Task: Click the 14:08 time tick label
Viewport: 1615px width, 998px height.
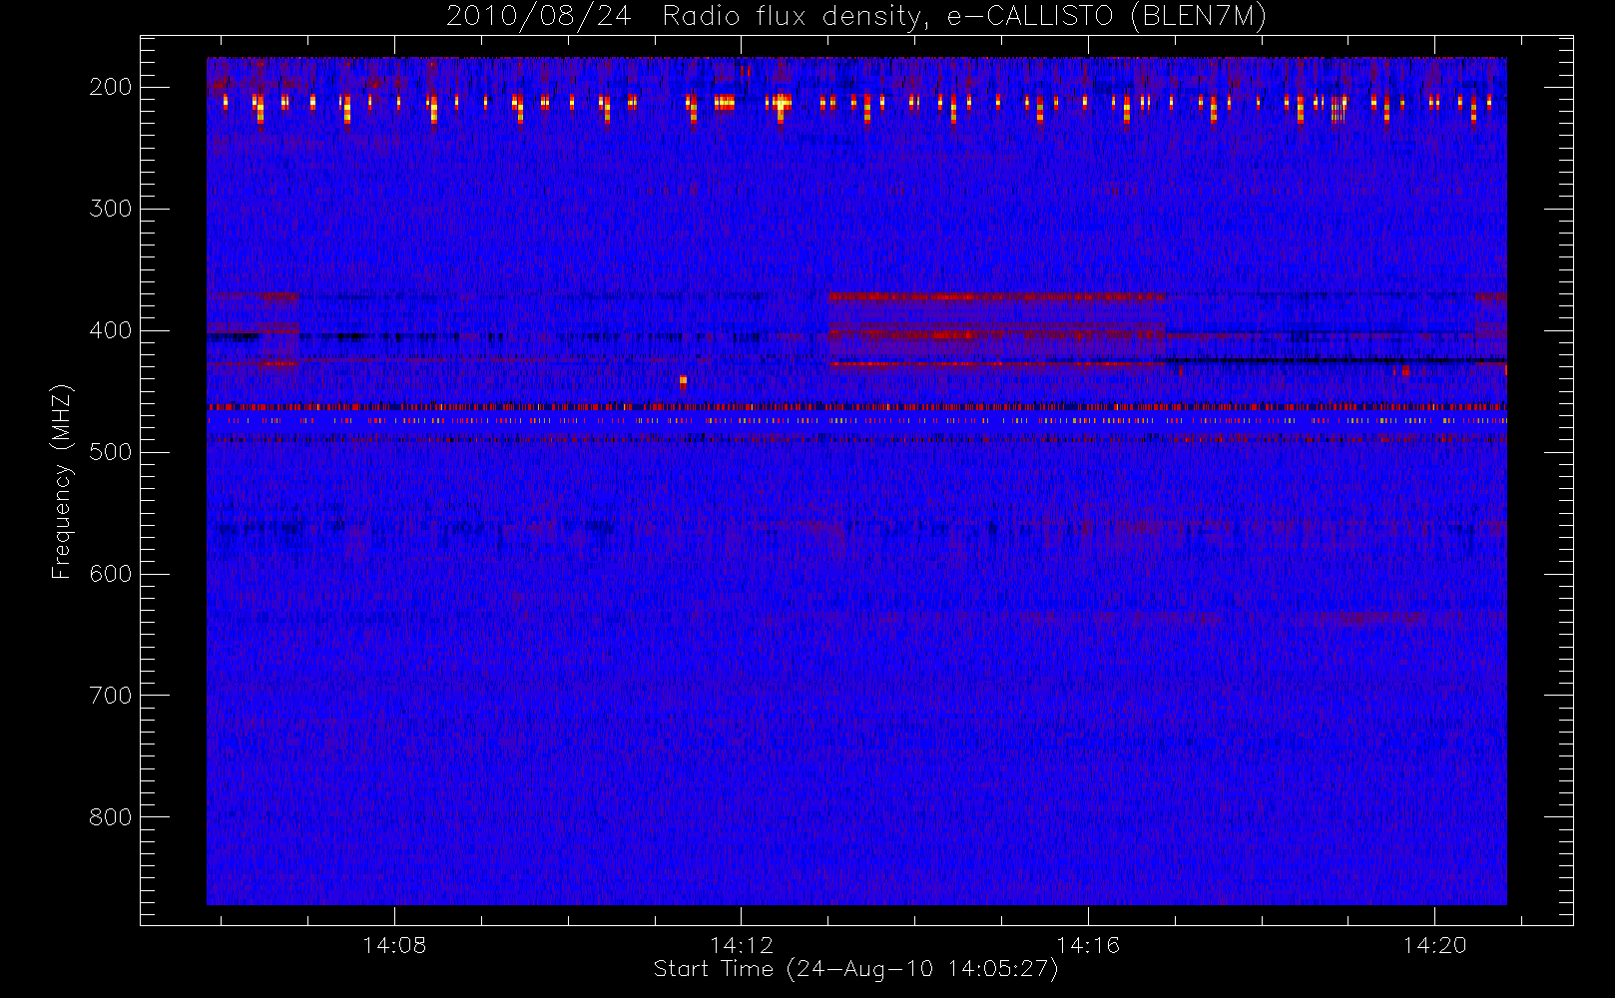Action: click(394, 945)
